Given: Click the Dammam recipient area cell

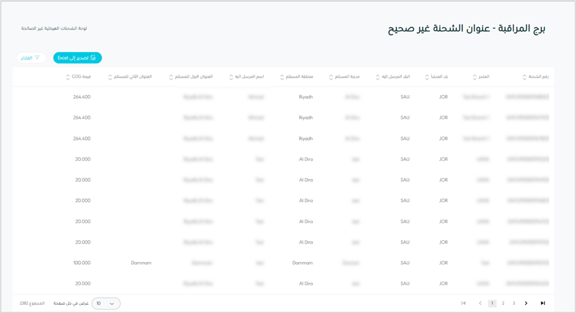Looking at the screenshot, I should pyautogui.click(x=302, y=263).
